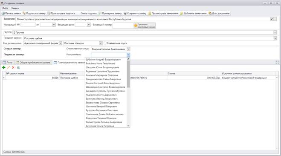Open the Предмет заявки dropdown arrow
This screenshot has width=281, height=156.
[275, 38]
